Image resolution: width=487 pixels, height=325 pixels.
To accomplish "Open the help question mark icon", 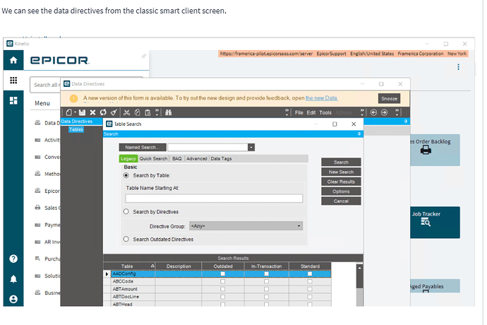I will pos(13,259).
